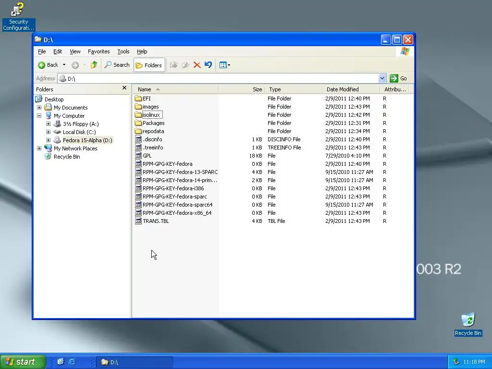Collapse My Computer tree node

pyautogui.click(x=39, y=116)
